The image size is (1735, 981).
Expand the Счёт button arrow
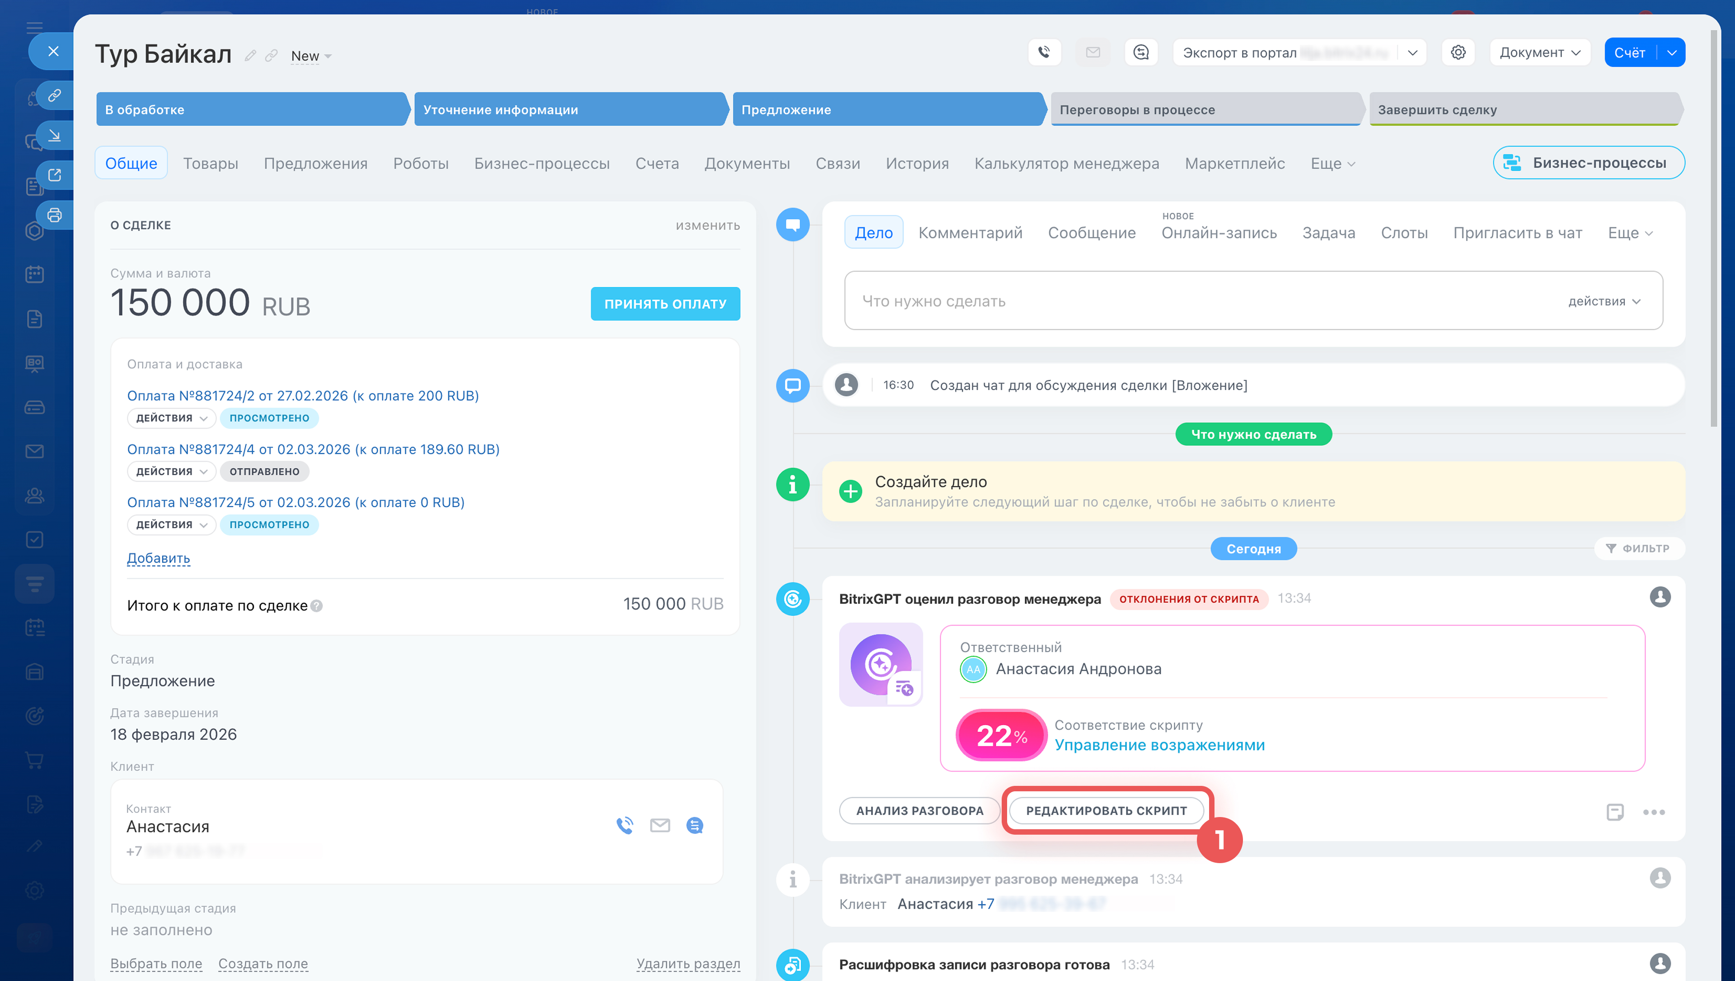(x=1672, y=52)
